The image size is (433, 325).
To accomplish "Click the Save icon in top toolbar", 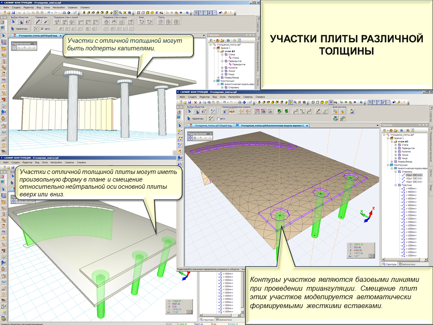I will click(x=14, y=13).
